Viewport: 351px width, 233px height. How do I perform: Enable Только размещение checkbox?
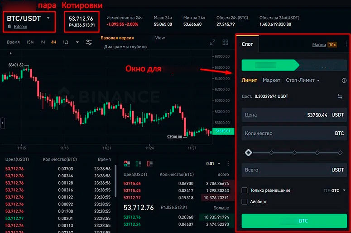[x=245, y=190]
